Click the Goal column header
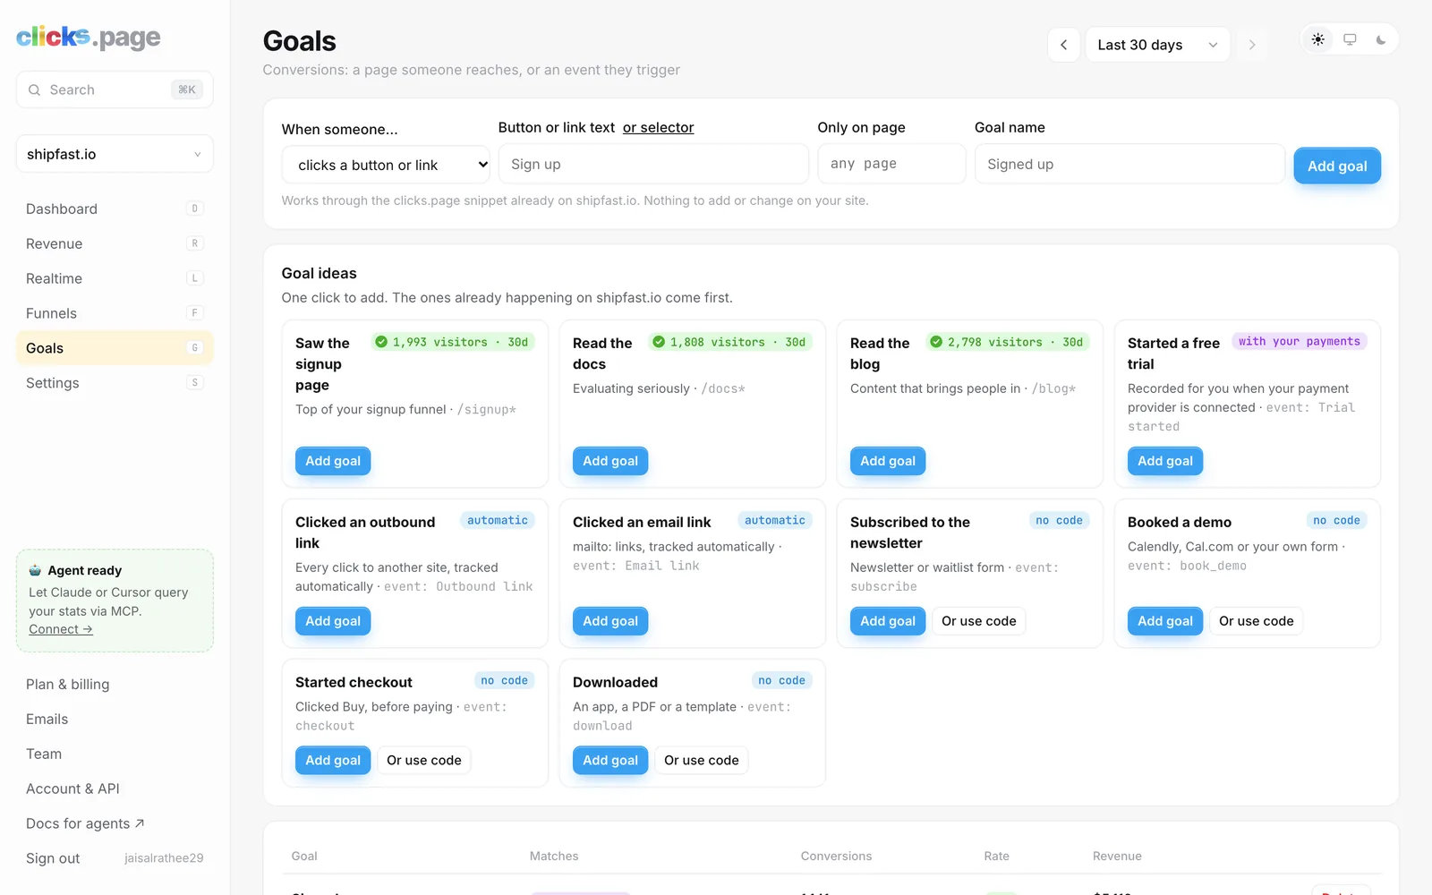 point(304,857)
